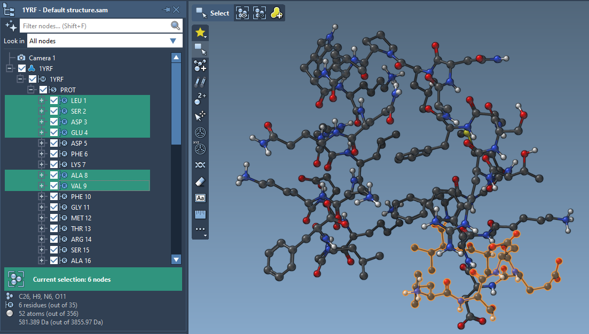The height and width of the screenshot is (334, 589).
Task: Expand the GLU 4 residue node
Action: click(x=42, y=132)
